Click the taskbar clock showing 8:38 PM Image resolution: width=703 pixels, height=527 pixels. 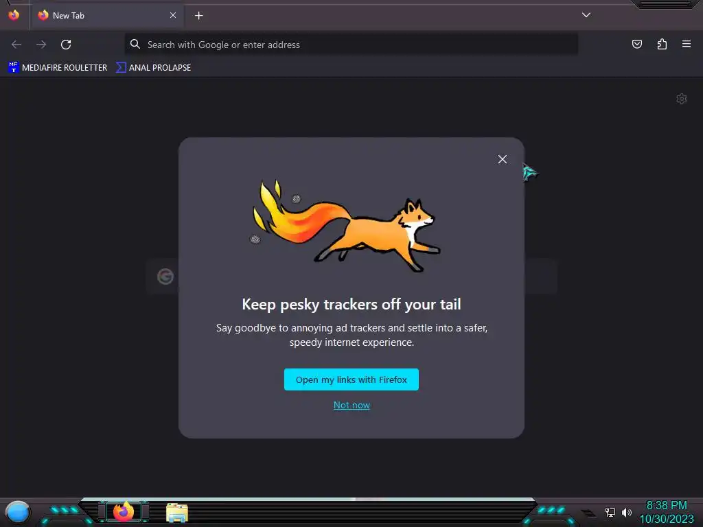(x=667, y=512)
